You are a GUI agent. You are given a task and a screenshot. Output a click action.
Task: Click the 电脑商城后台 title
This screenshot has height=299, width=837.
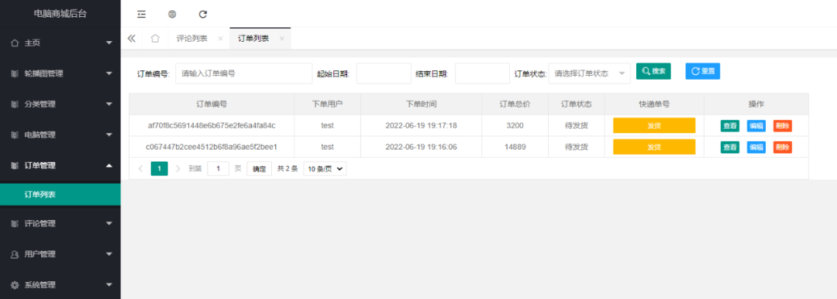point(60,15)
